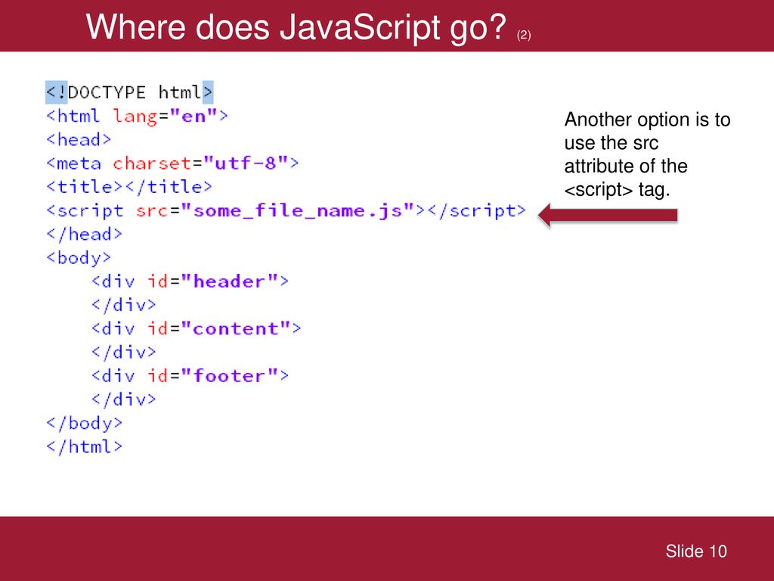Click the small '(2)' next to the title
Viewport: 774px width, 581px height.
pyautogui.click(x=524, y=35)
